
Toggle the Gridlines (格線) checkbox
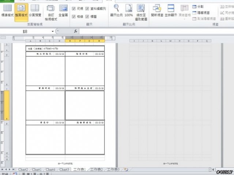point(74,16)
